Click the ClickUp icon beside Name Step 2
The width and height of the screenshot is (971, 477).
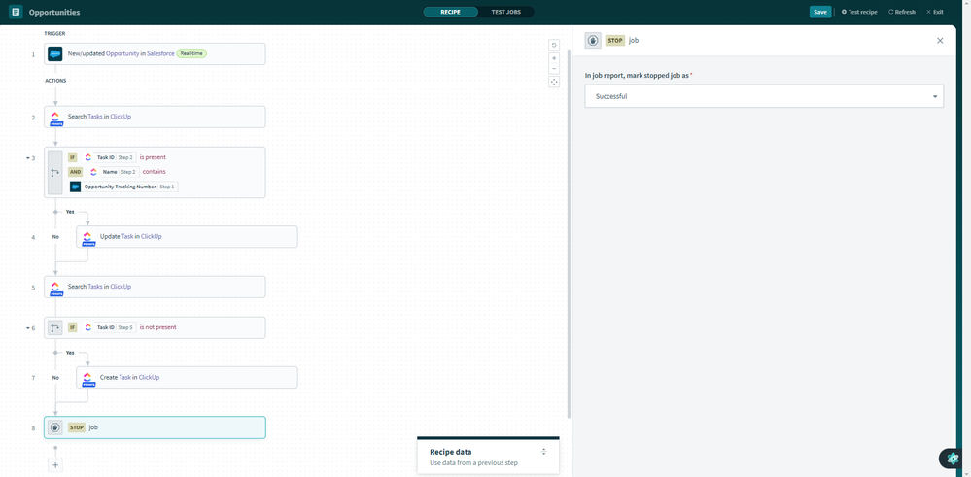point(94,171)
